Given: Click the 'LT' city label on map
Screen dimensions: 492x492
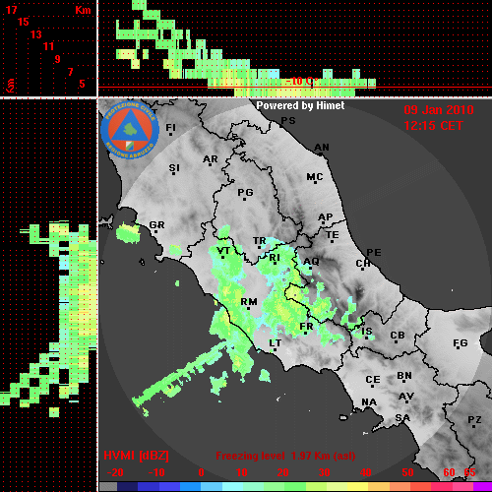Looking at the screenshot, I should (276, 343).
